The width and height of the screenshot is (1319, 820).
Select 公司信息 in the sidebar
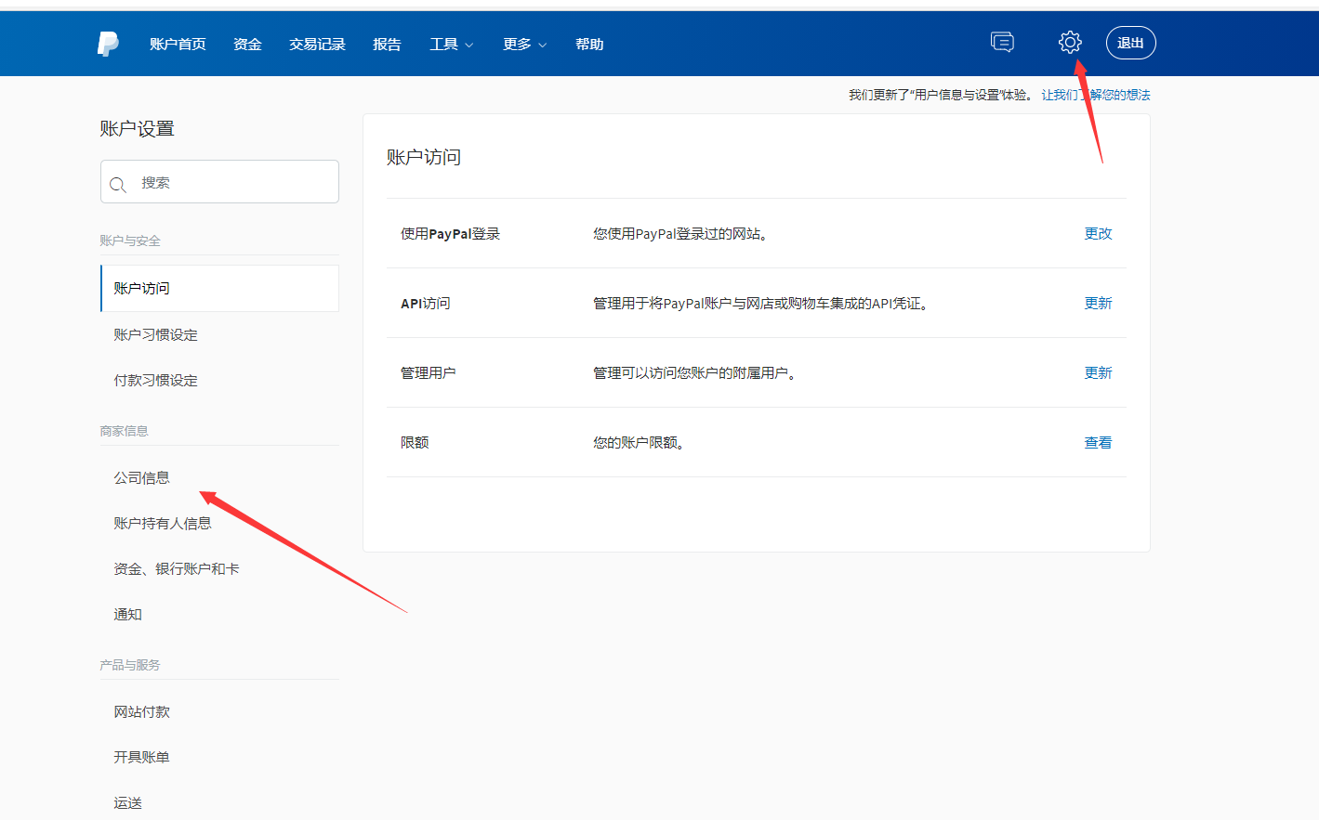[142, 478]
